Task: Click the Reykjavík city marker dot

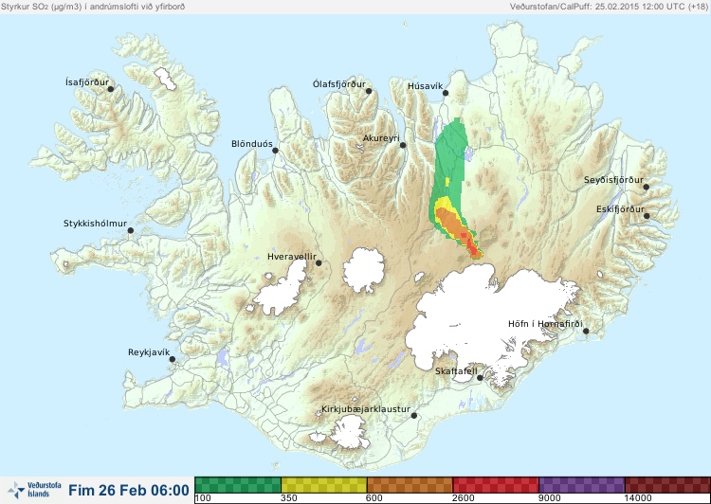Action: (173, 359)
